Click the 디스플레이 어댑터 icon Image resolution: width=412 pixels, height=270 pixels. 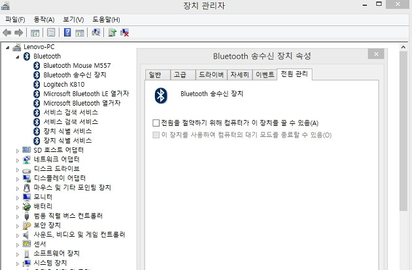27,179
